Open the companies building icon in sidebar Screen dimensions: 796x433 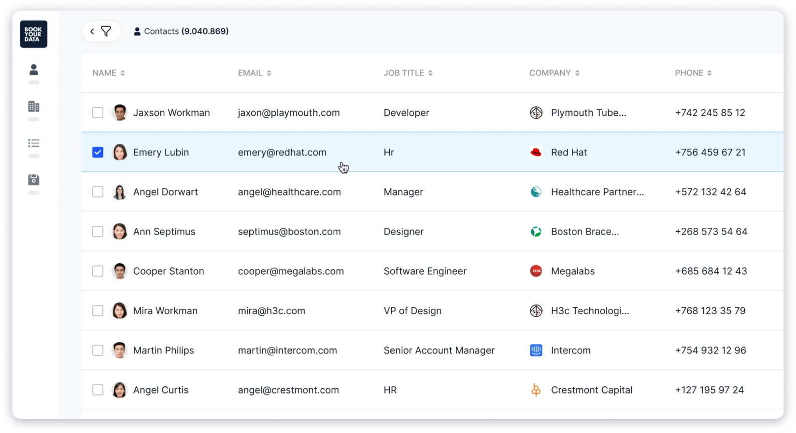(x=33, y=106)
